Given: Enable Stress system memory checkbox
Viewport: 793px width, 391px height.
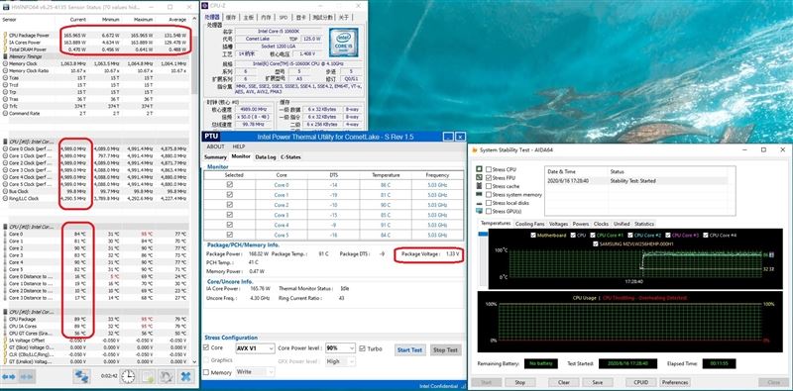Looking at the screenshot, I should (x=489, y=194).
